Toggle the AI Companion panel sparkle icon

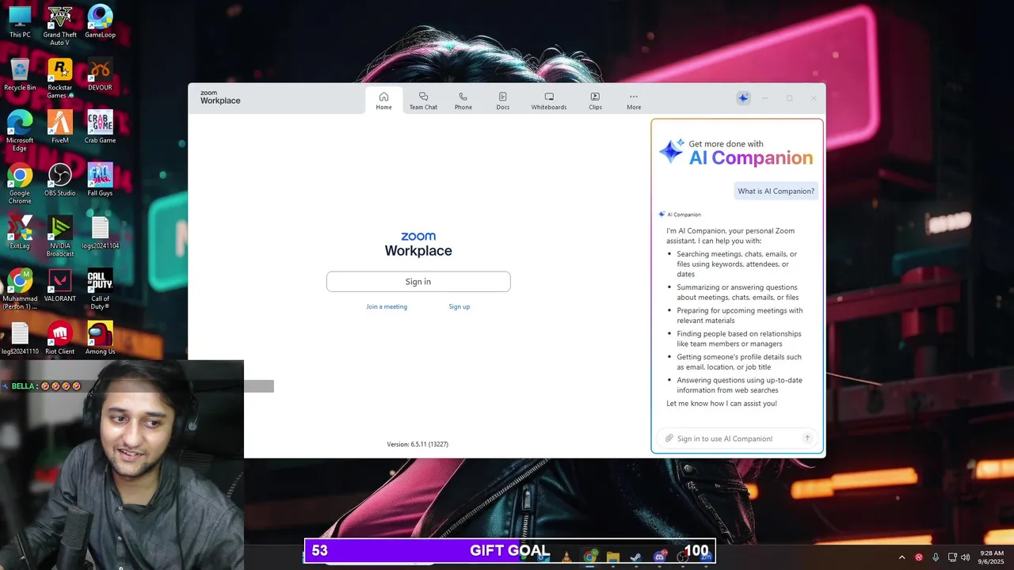pos(743,98)
